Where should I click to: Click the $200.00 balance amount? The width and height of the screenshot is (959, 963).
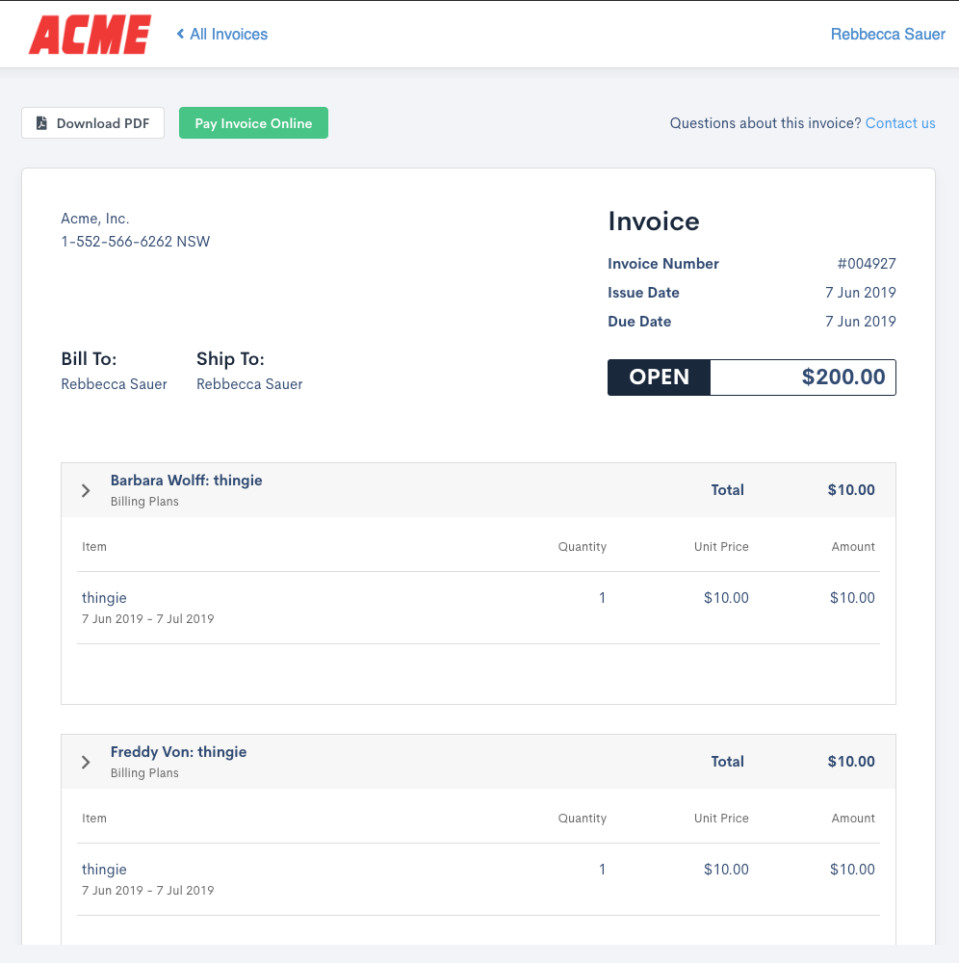coord(843,377)
